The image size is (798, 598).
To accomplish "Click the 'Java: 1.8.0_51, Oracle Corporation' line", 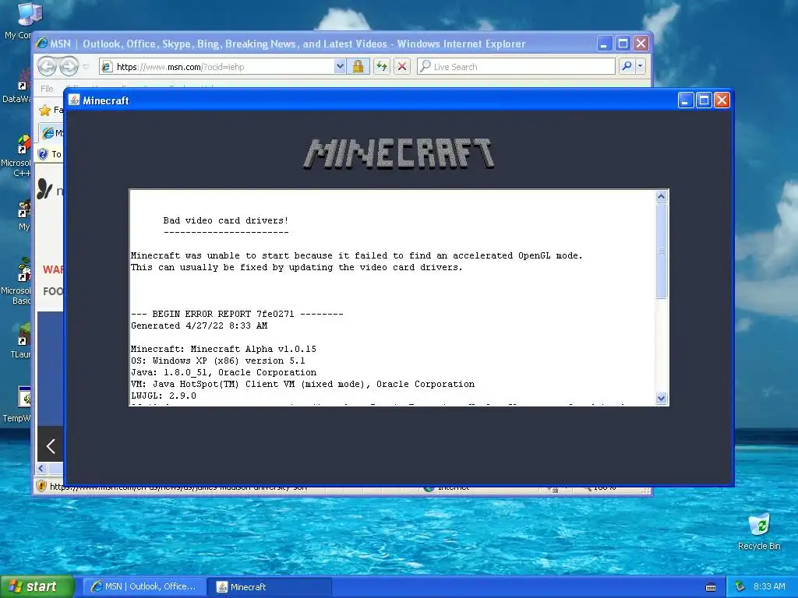I will click(224, 372).
